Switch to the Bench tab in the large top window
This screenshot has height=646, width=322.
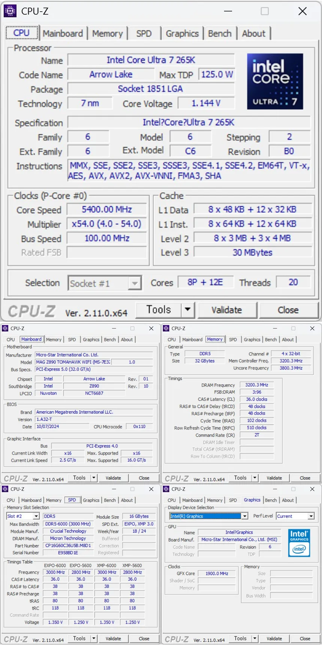219,34
